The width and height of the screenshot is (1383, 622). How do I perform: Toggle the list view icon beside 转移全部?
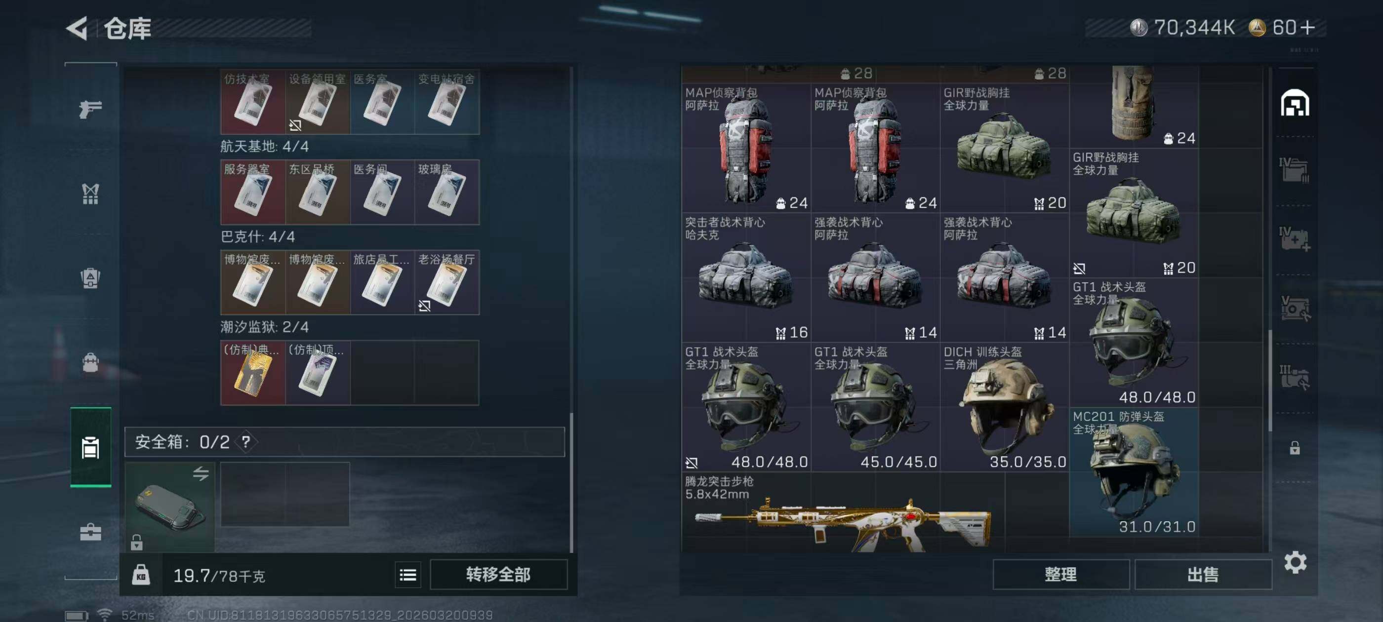(407, 575)
